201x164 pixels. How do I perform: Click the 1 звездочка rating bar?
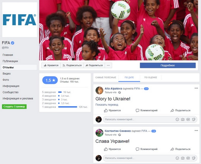[x=68, y=107]
